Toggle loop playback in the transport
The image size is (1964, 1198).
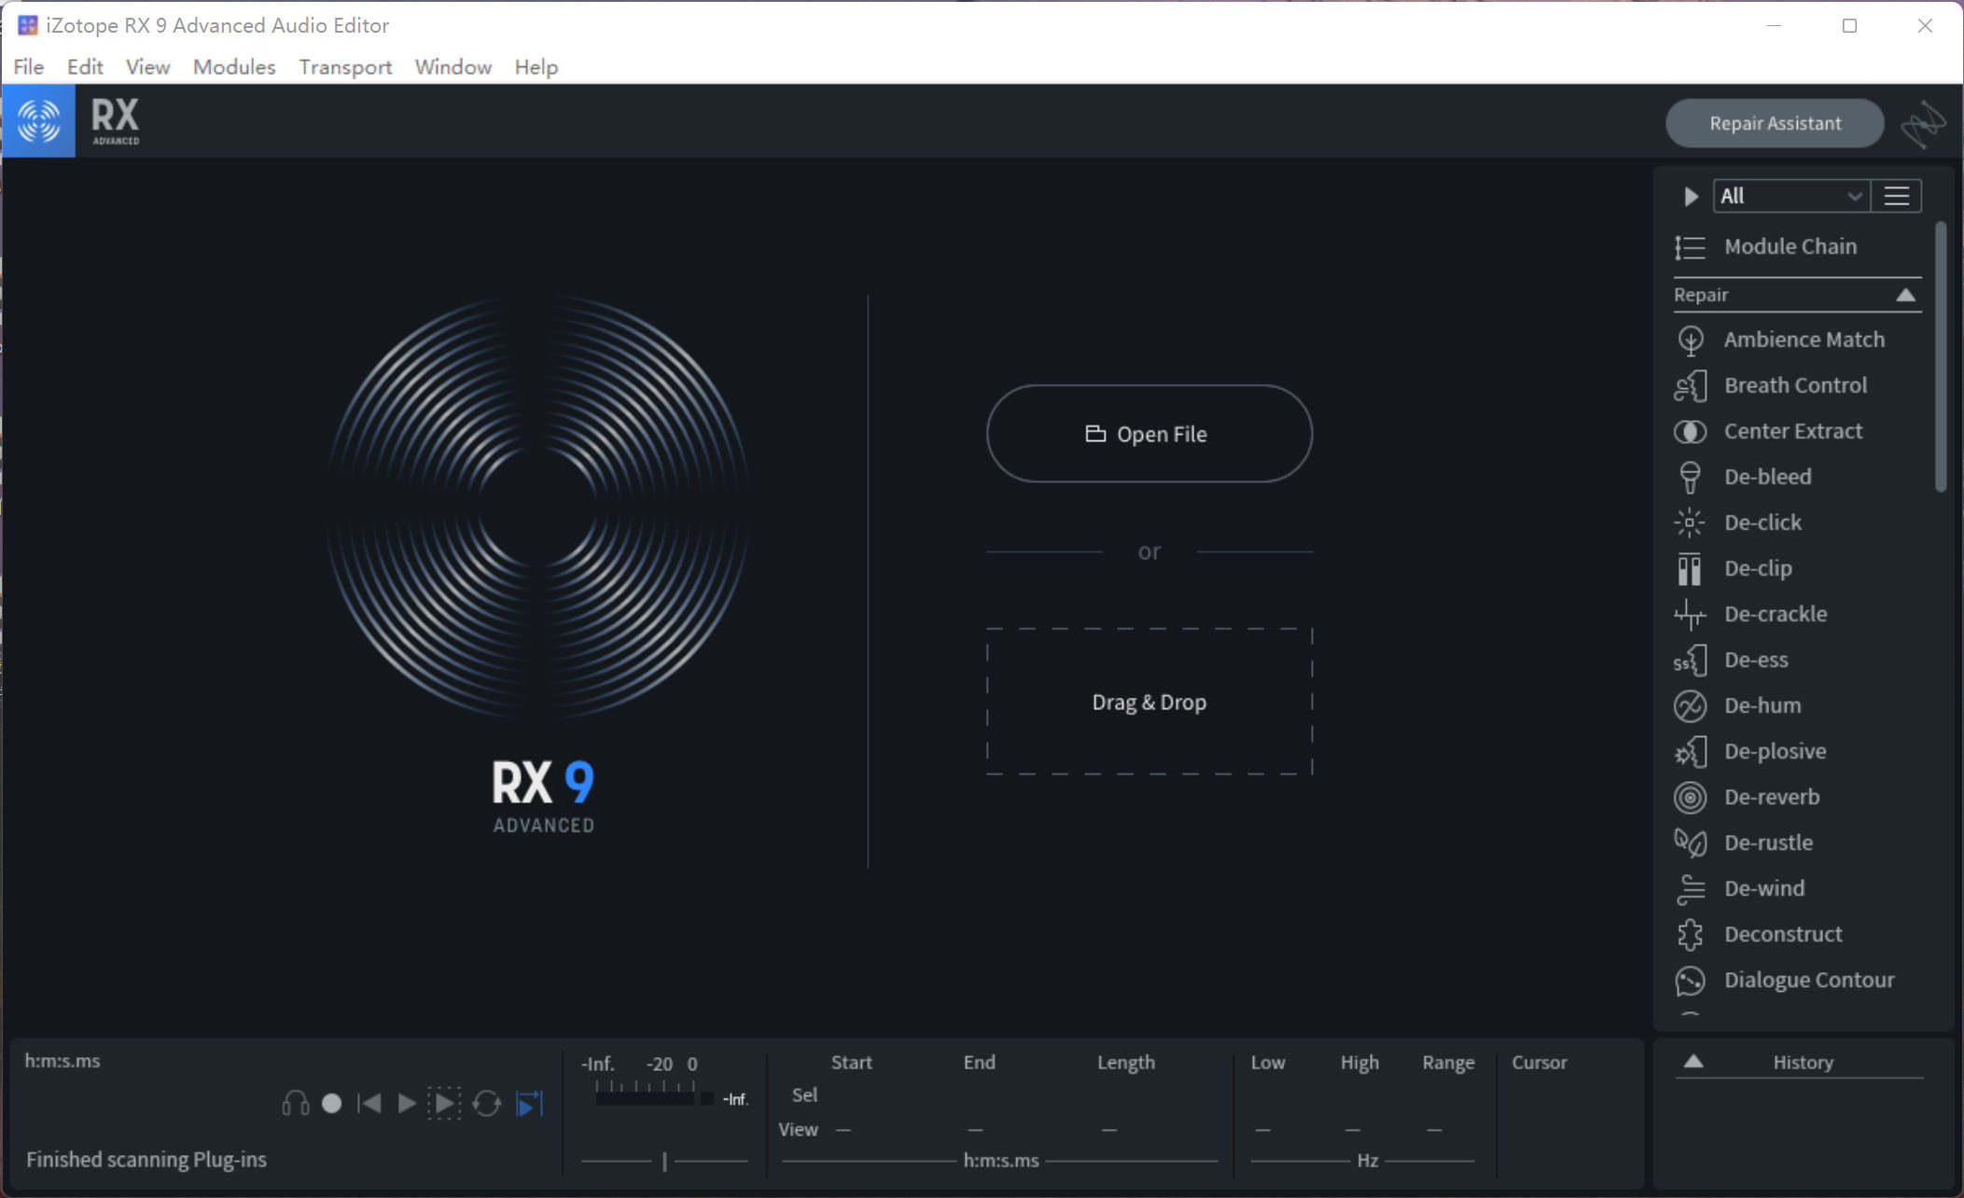(x=487, y=1103)
